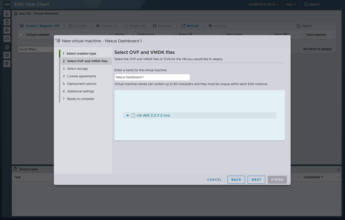Click the Recent tasks panel icon
345x220 pixels.
[x=15, y=169]
